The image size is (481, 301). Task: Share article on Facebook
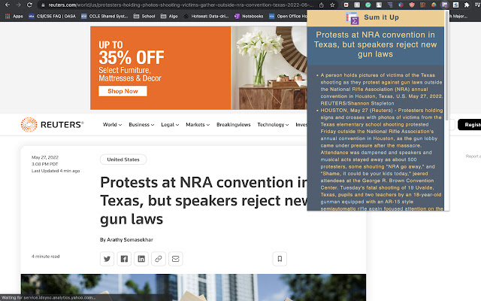click(124, 259)
